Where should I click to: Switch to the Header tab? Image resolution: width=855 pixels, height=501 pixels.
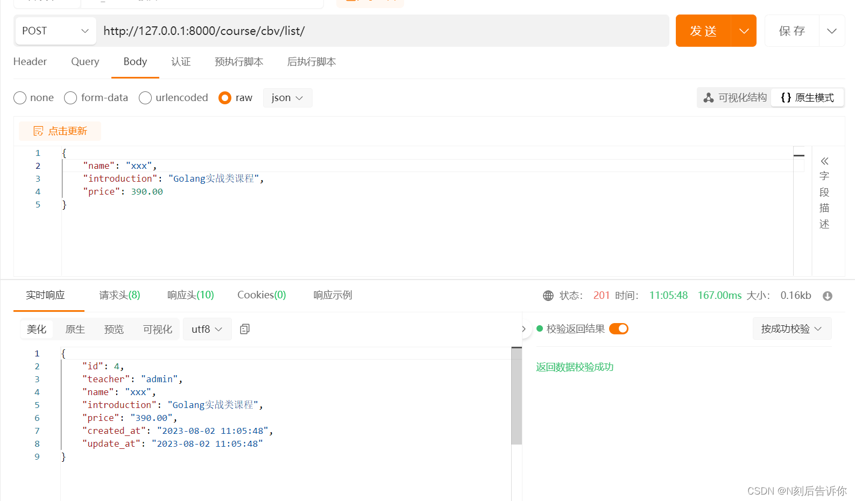30,62
